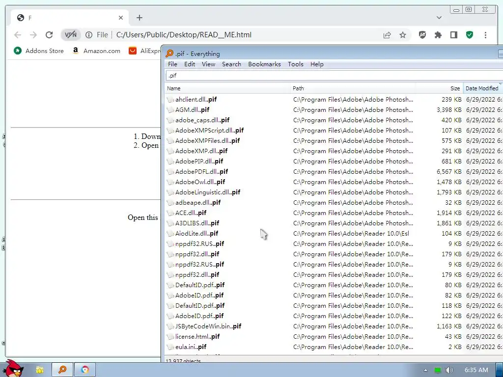Select file A3DLIBS.dll..pif

pos(197,223)
